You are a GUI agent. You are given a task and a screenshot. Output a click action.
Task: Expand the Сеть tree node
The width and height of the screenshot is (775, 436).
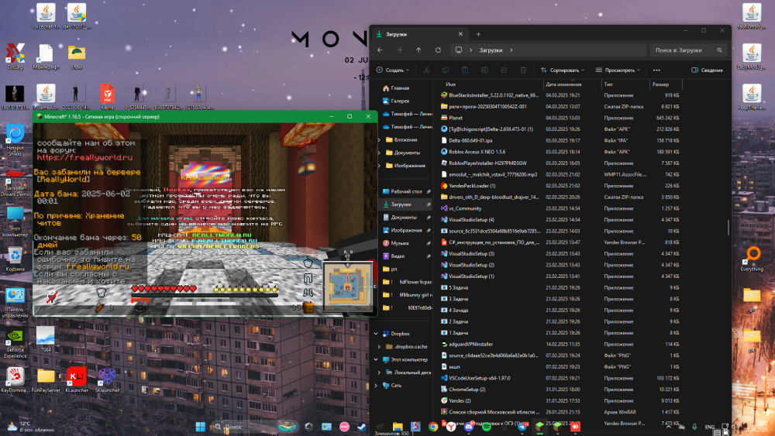click(x=376, y=385)
